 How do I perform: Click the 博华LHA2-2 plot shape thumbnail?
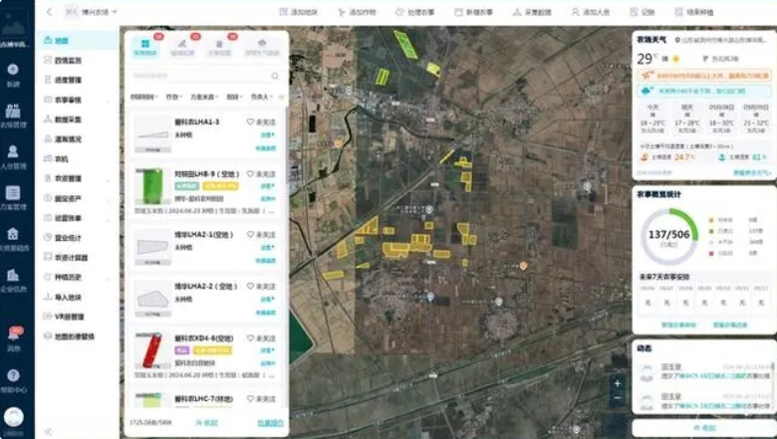[152, 299]
